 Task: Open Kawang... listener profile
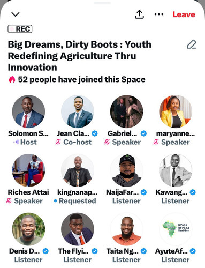[x=176, y=170]
